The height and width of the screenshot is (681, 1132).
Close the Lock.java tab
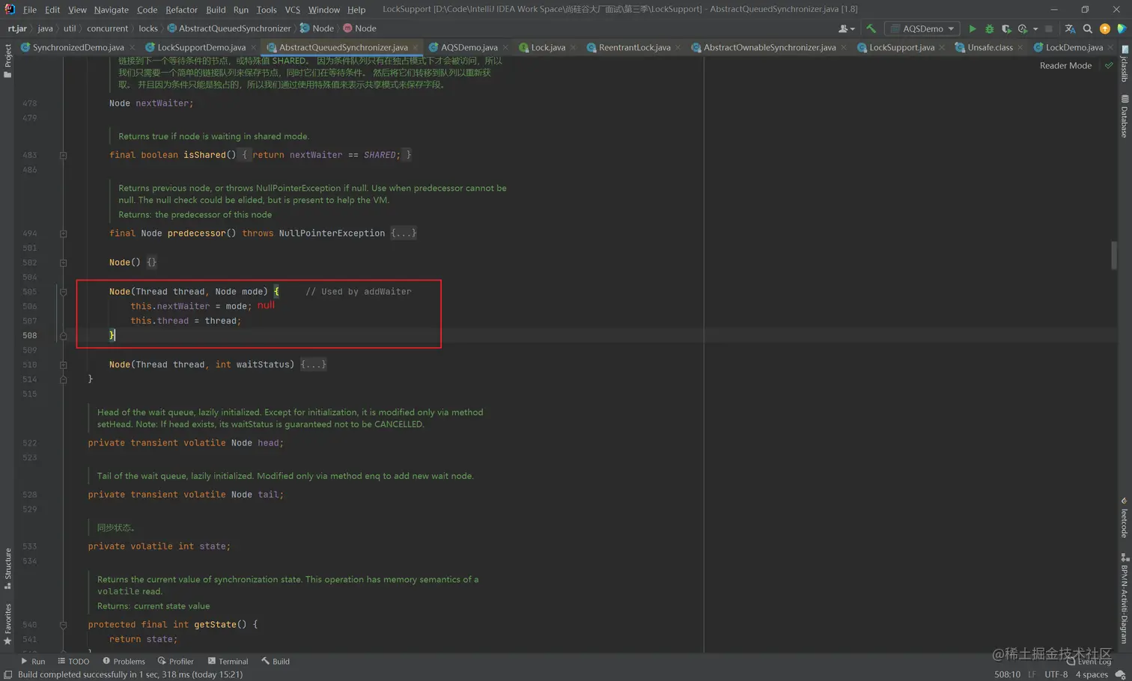(x=573, y=47)
